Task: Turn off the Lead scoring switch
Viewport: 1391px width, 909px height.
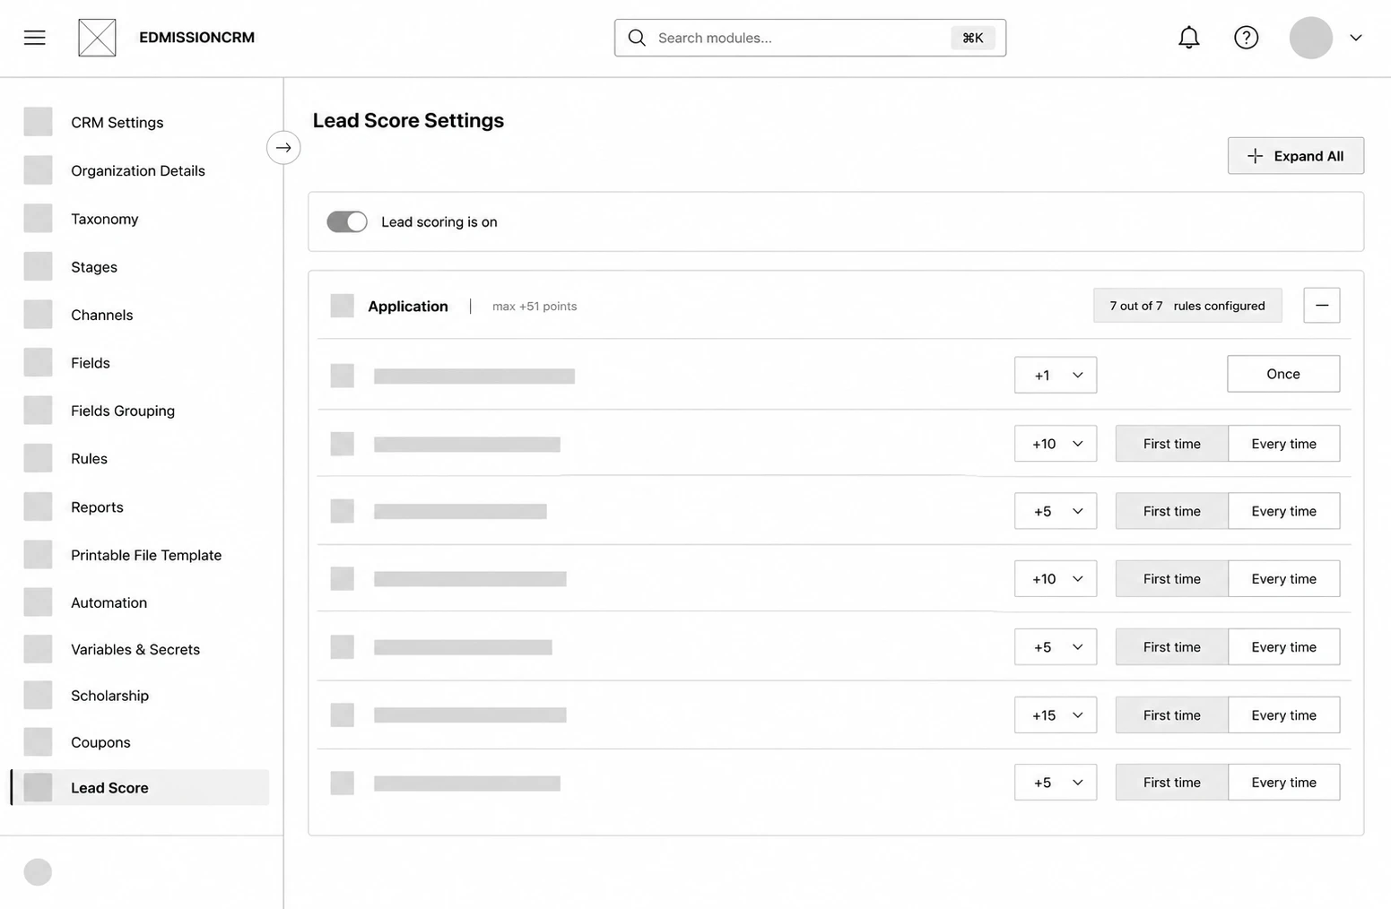Action: (x=347, y=221)
